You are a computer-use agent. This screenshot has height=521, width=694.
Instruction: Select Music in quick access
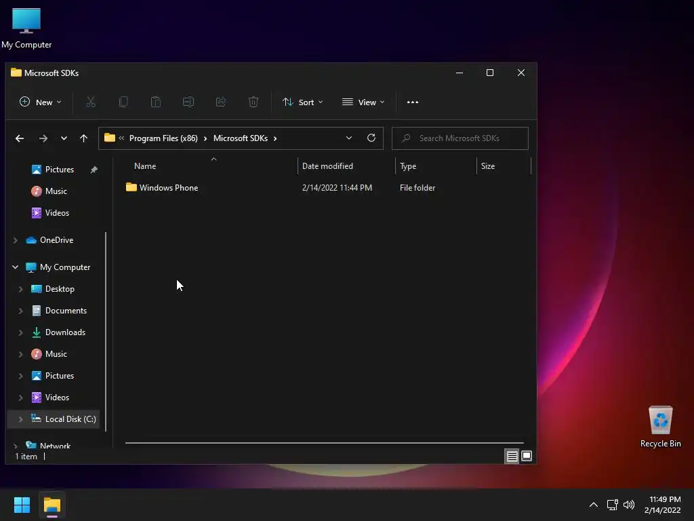coord(56,191)
